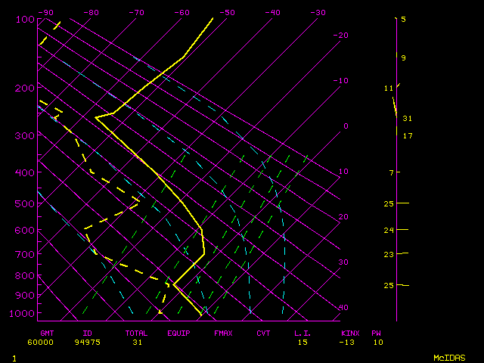Select the 40 isotherm label on right side
484x363 pixels.
click(x=343, y=308)
